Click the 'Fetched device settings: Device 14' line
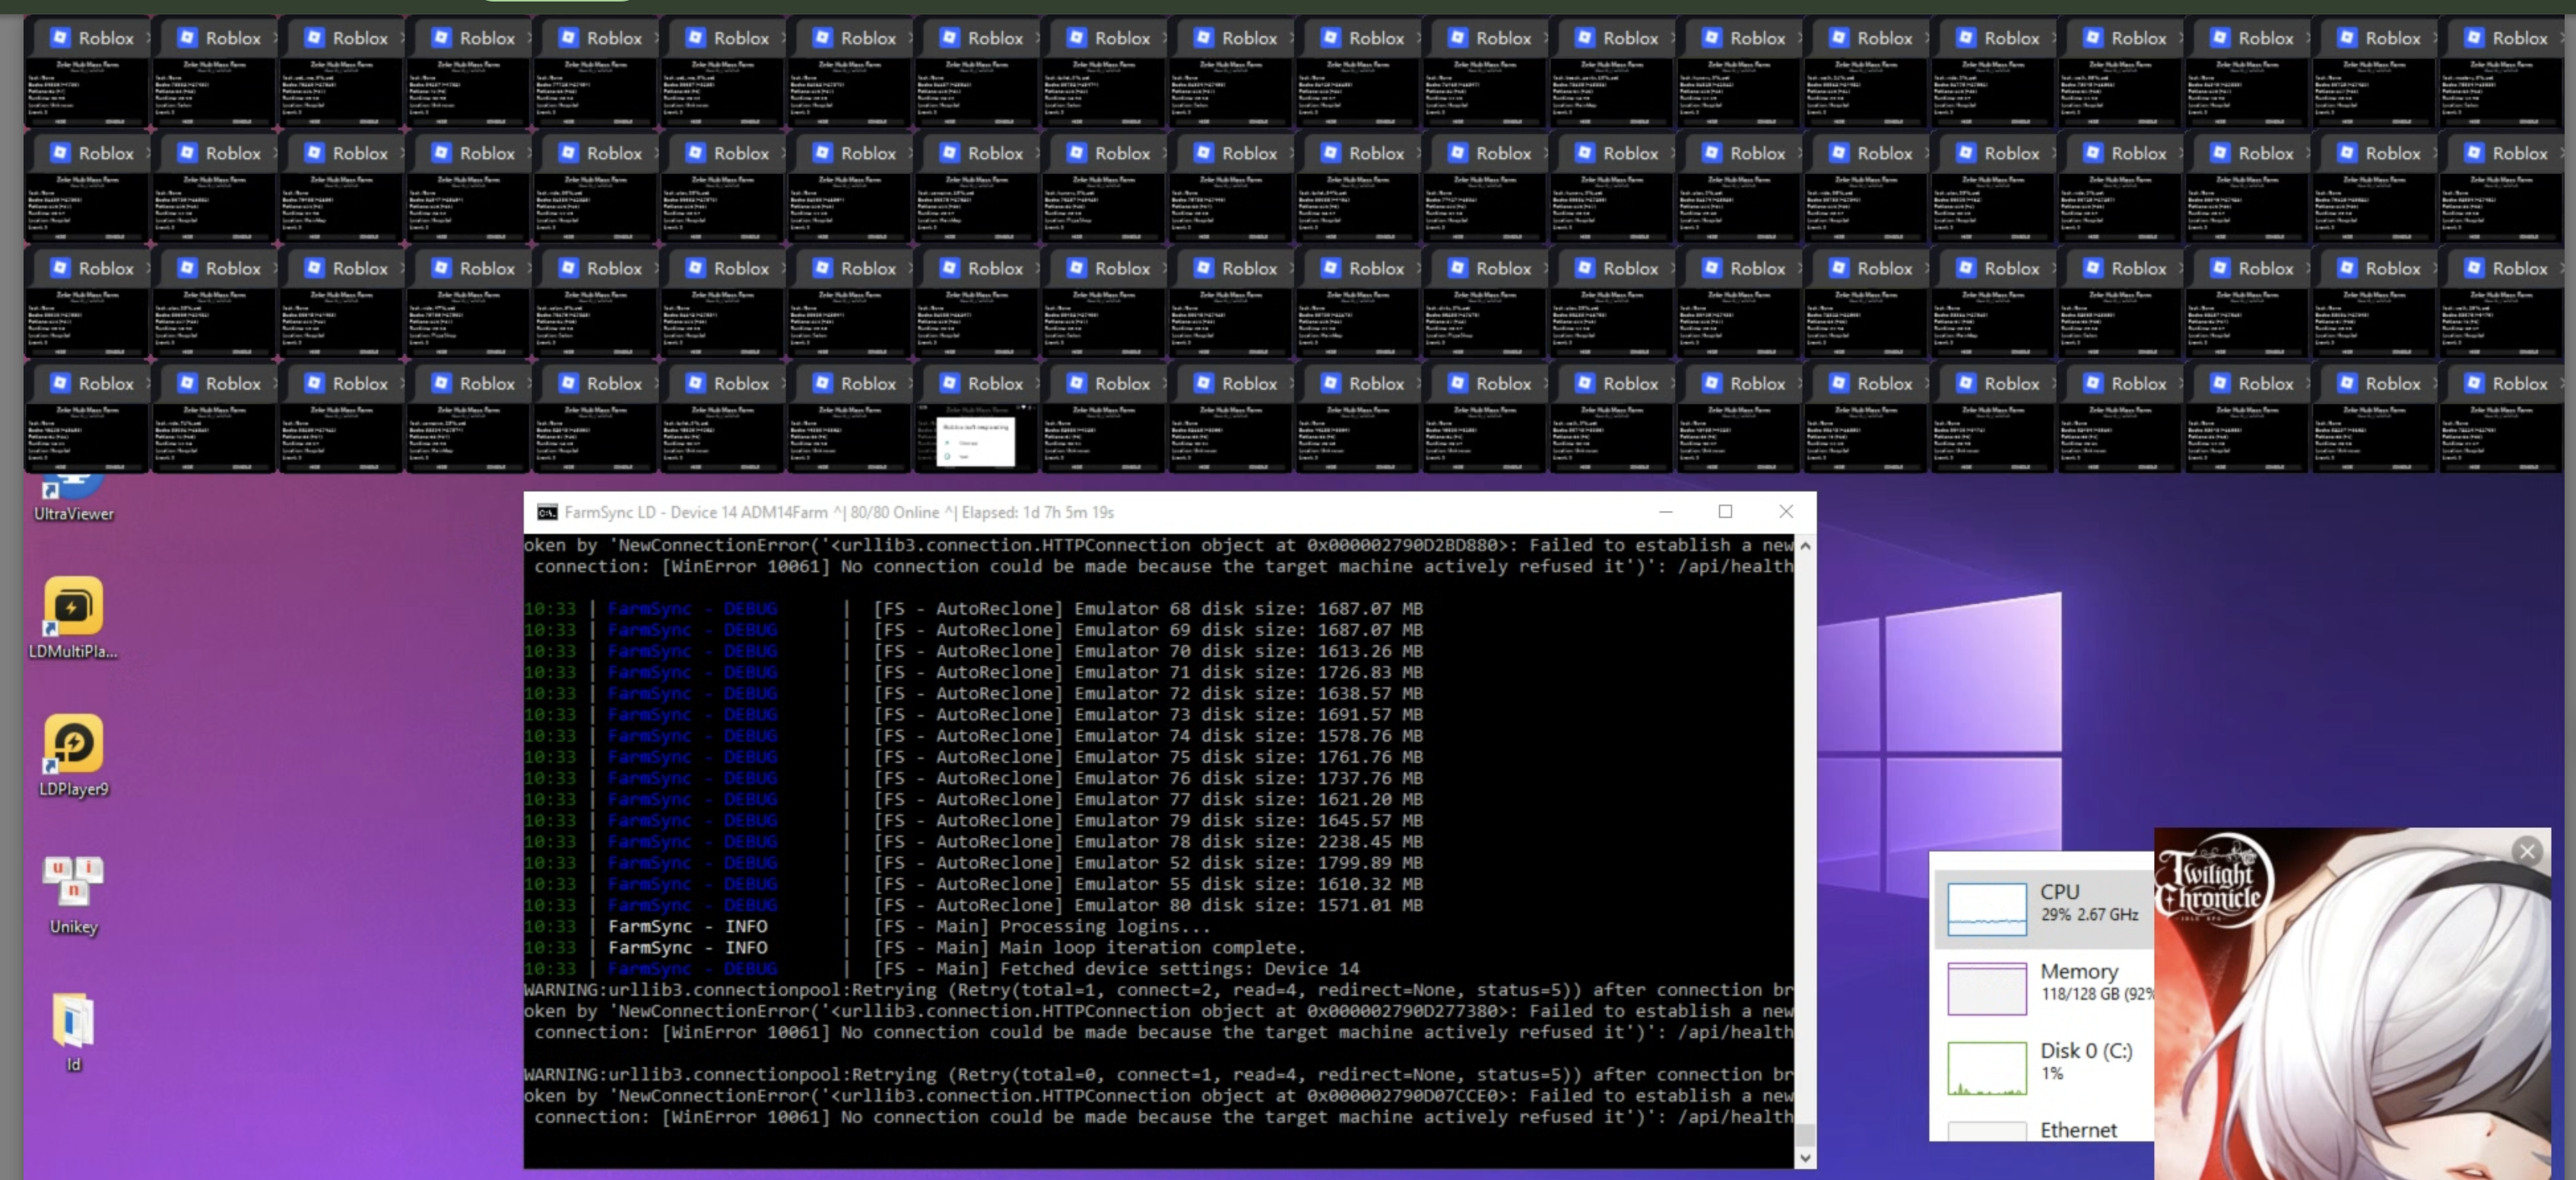 [942, 969]
